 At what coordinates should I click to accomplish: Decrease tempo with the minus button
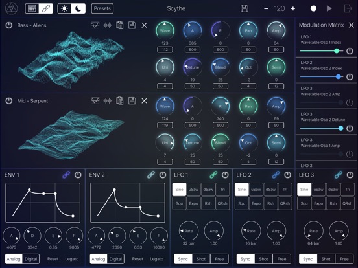[266, 8]
